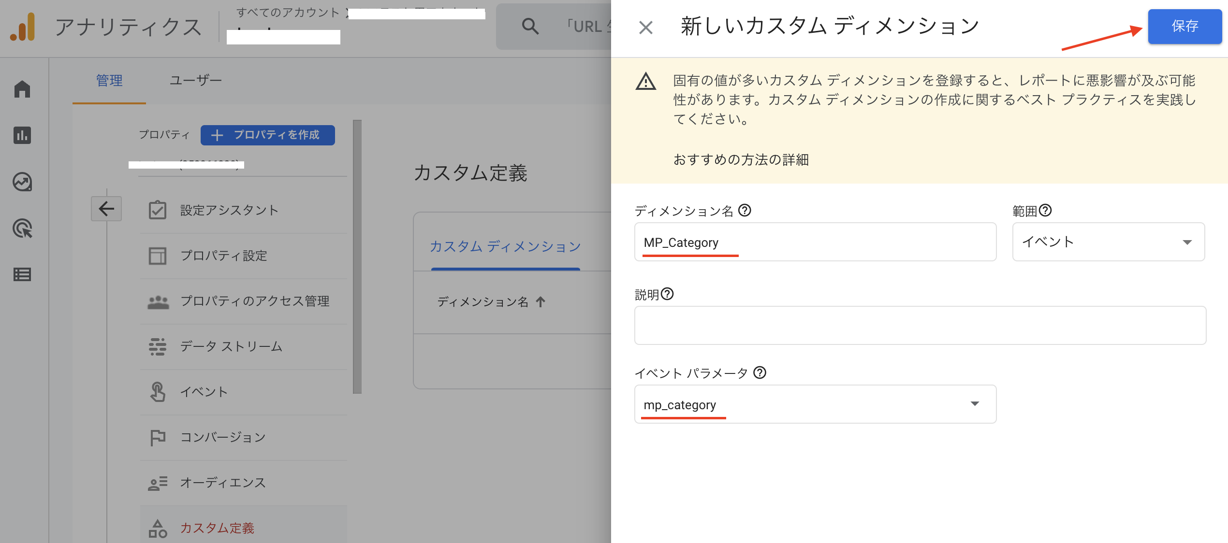
Task: Open the Advertising cursor icon in sidebar
Action: coord(22,229)
